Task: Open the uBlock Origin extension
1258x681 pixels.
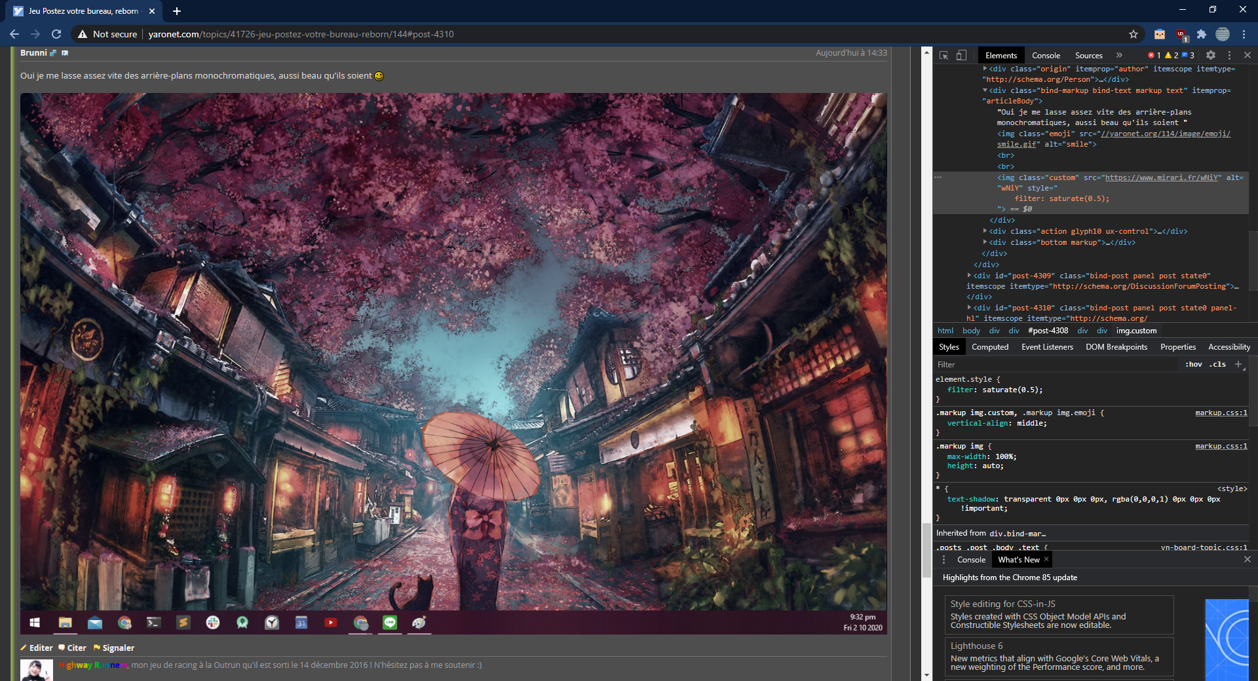Action: 1181,34
